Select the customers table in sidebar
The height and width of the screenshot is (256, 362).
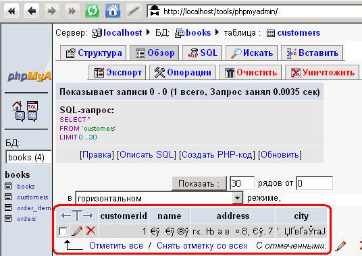[x=32, y=197]
